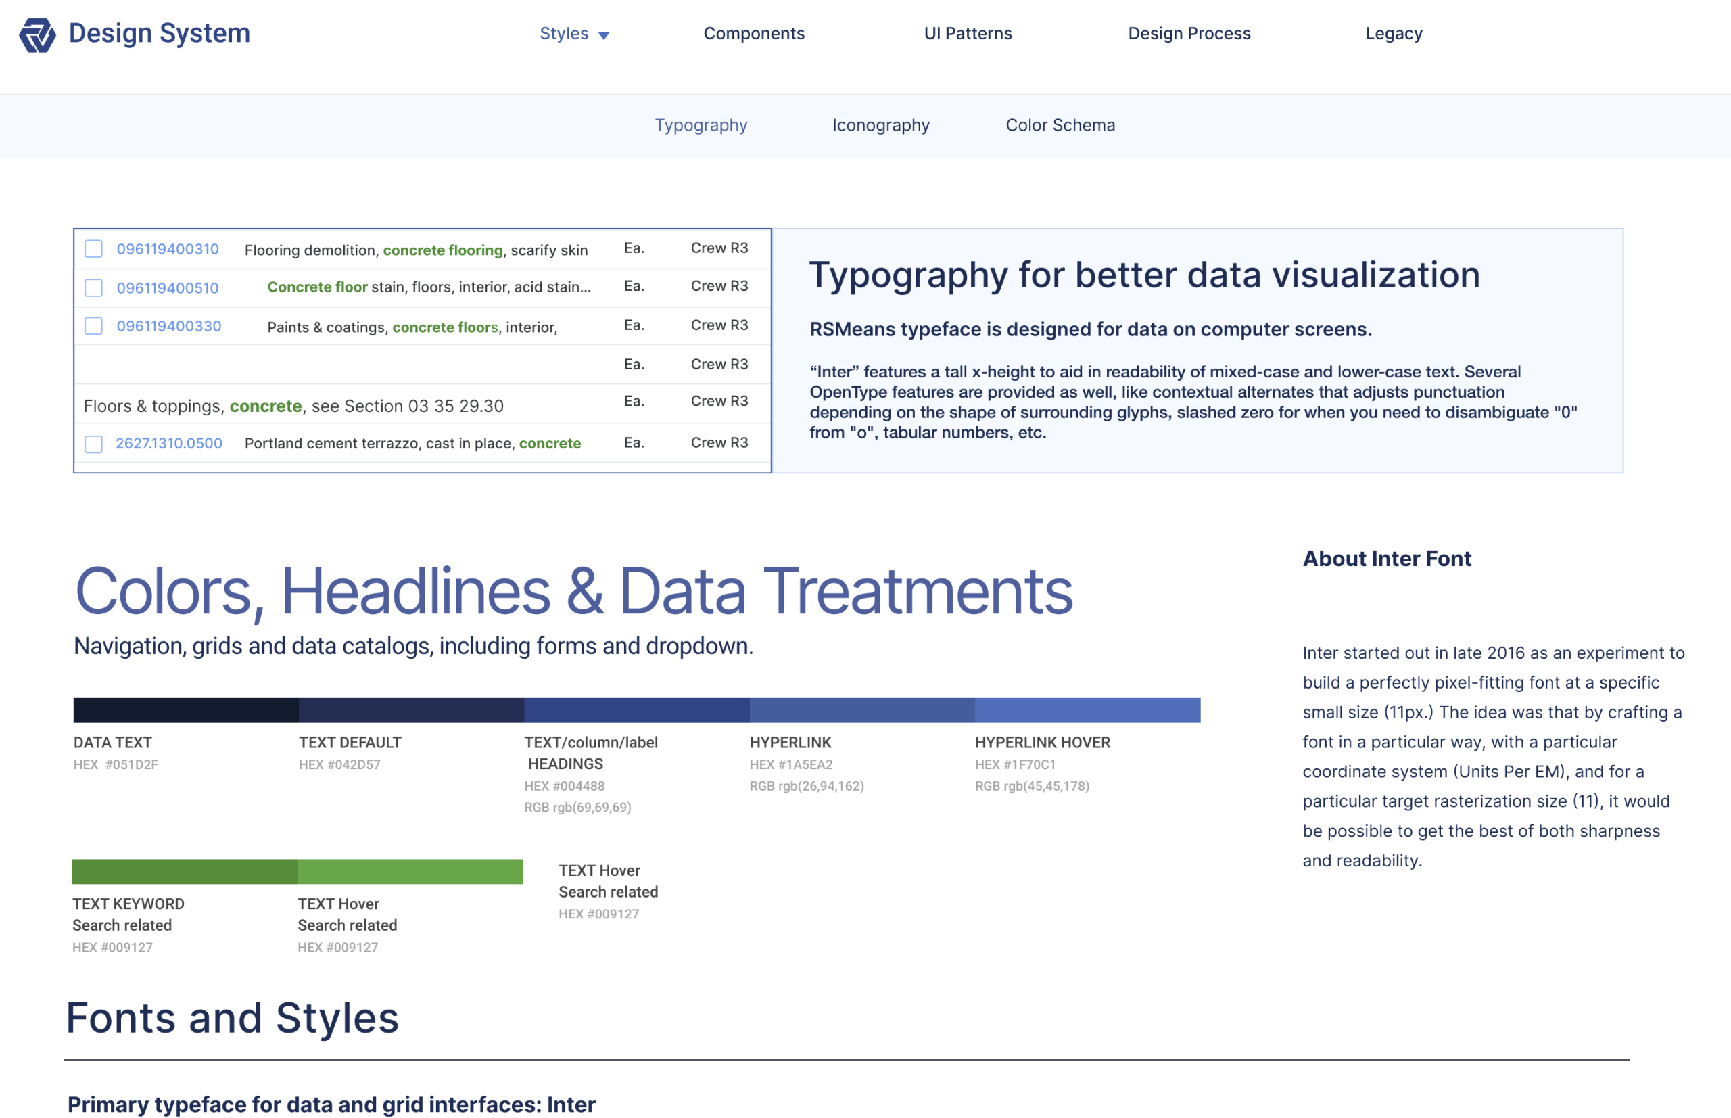Tick the checkbox next to 096119400510

pos(93,287)
